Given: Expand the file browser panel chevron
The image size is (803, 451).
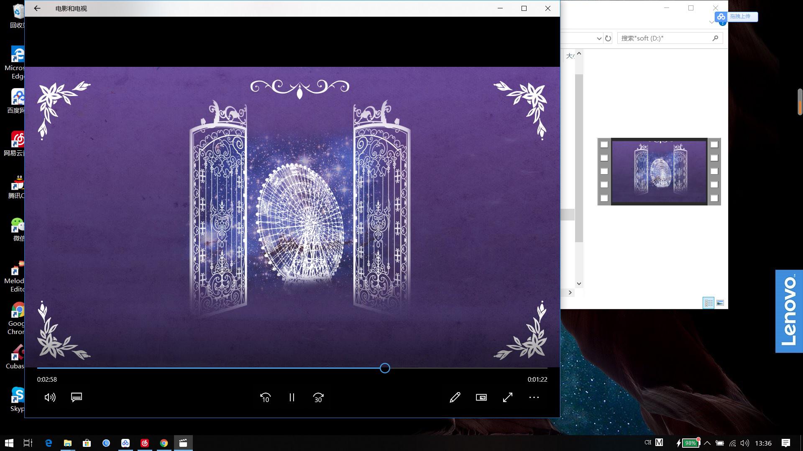Looking at the screenshot, I should pos(570,292).
